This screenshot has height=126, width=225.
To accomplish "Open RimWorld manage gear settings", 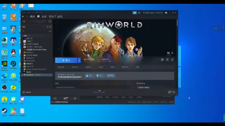I will (x=162, y=60).
